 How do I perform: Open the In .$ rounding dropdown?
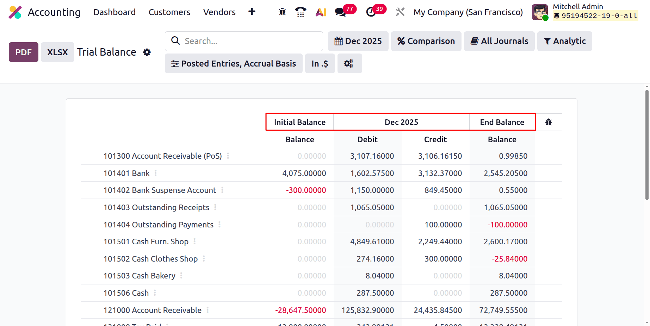320,63
